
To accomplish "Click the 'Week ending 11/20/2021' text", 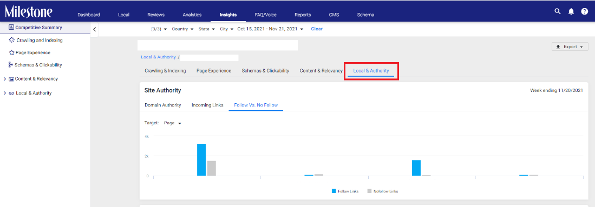I will [x=557, y=91].
